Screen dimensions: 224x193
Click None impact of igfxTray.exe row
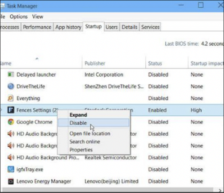click(197, 169)
